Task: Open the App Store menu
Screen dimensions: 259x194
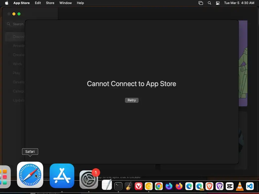Action: (21, 3)
